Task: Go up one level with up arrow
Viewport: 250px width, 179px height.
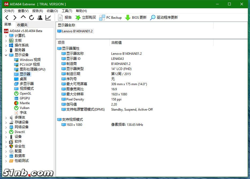Action: [23, 17]
